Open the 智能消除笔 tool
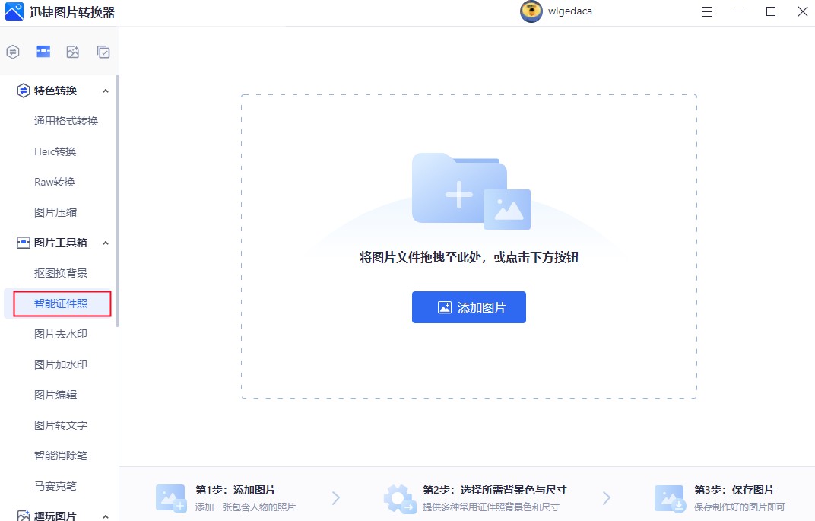This screenshot has width=815, height=521. (x=59, y=456)
